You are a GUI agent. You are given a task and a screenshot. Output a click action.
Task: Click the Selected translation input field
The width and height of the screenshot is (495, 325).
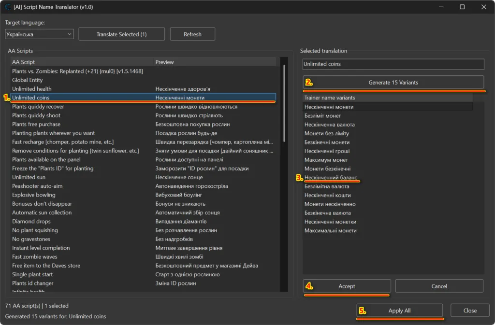point(393,64)
